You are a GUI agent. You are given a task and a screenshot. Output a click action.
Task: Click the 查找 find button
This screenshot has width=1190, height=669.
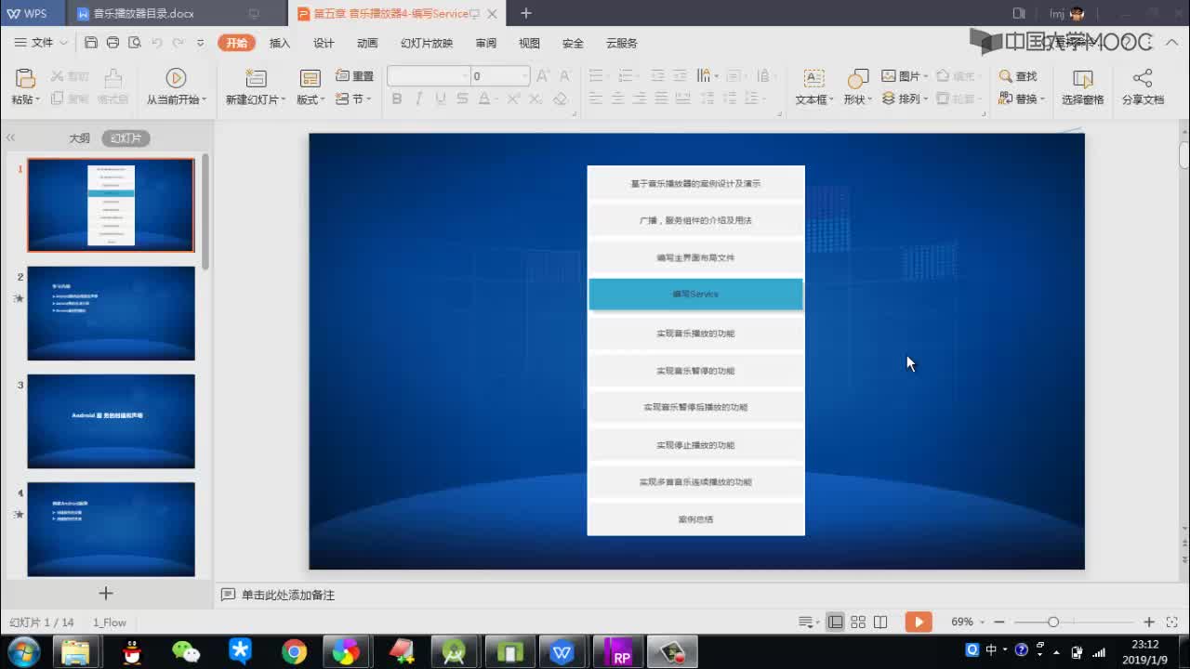1018,76
